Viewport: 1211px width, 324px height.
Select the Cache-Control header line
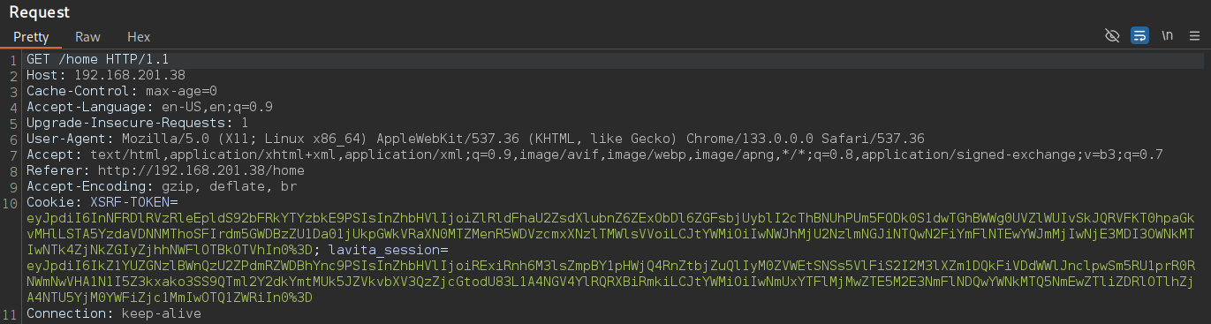[x=122, y=91]
